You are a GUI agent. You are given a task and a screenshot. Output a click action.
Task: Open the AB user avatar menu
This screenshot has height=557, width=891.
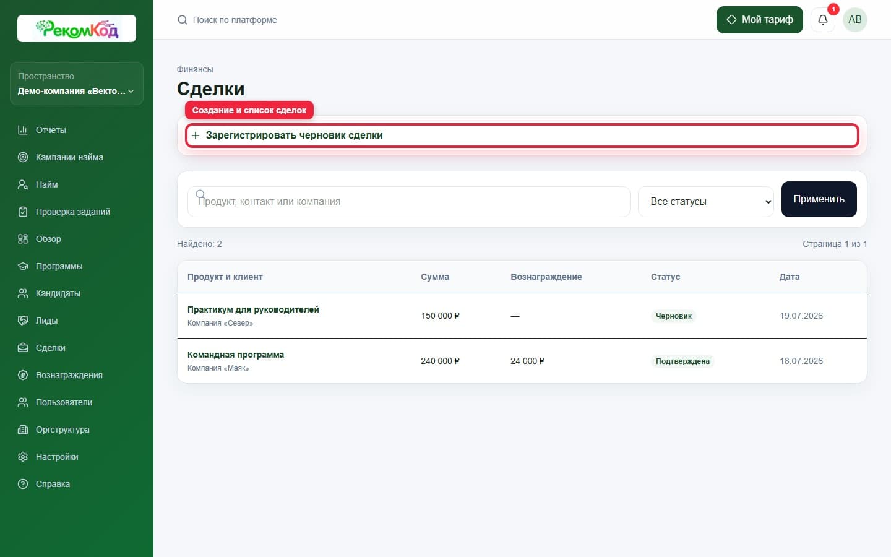point(855,20)
